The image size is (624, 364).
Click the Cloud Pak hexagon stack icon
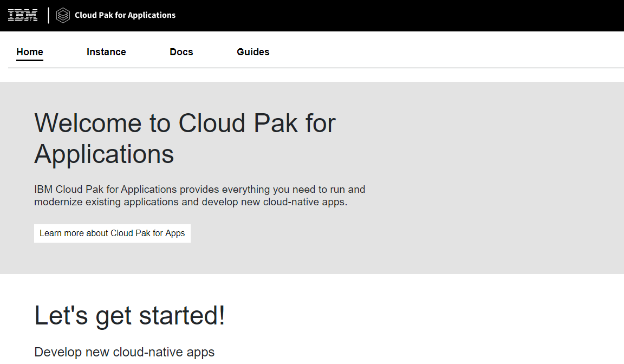click(63, 16)
